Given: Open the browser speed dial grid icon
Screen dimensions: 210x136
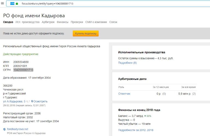Looking at the screenshot, I should pyautogui.click(x=2, y=4).
